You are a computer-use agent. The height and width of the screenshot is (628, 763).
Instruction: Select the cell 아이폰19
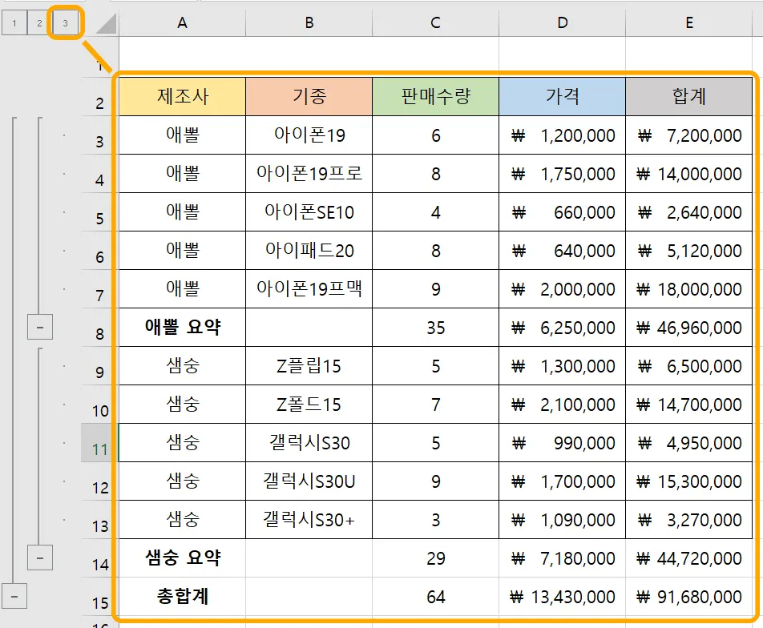pyautogui.click(x=309, y=135)
